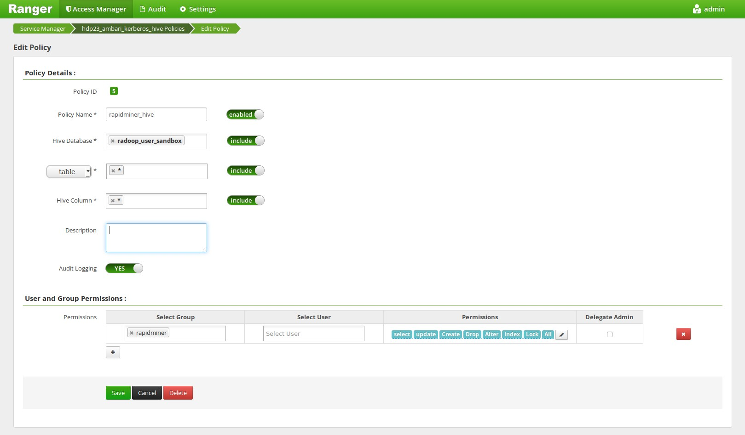Toggle the policy enabled switch

pos(245,114)
